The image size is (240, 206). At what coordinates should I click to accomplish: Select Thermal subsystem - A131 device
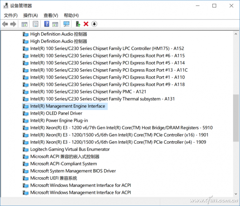pos(102,99)
